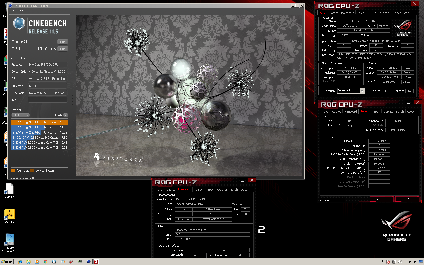The width and height of the screenshot is (424, 265).
Task: Click the ROG MAXIMUS X APEX model field
Action: [x=199, y=204]
